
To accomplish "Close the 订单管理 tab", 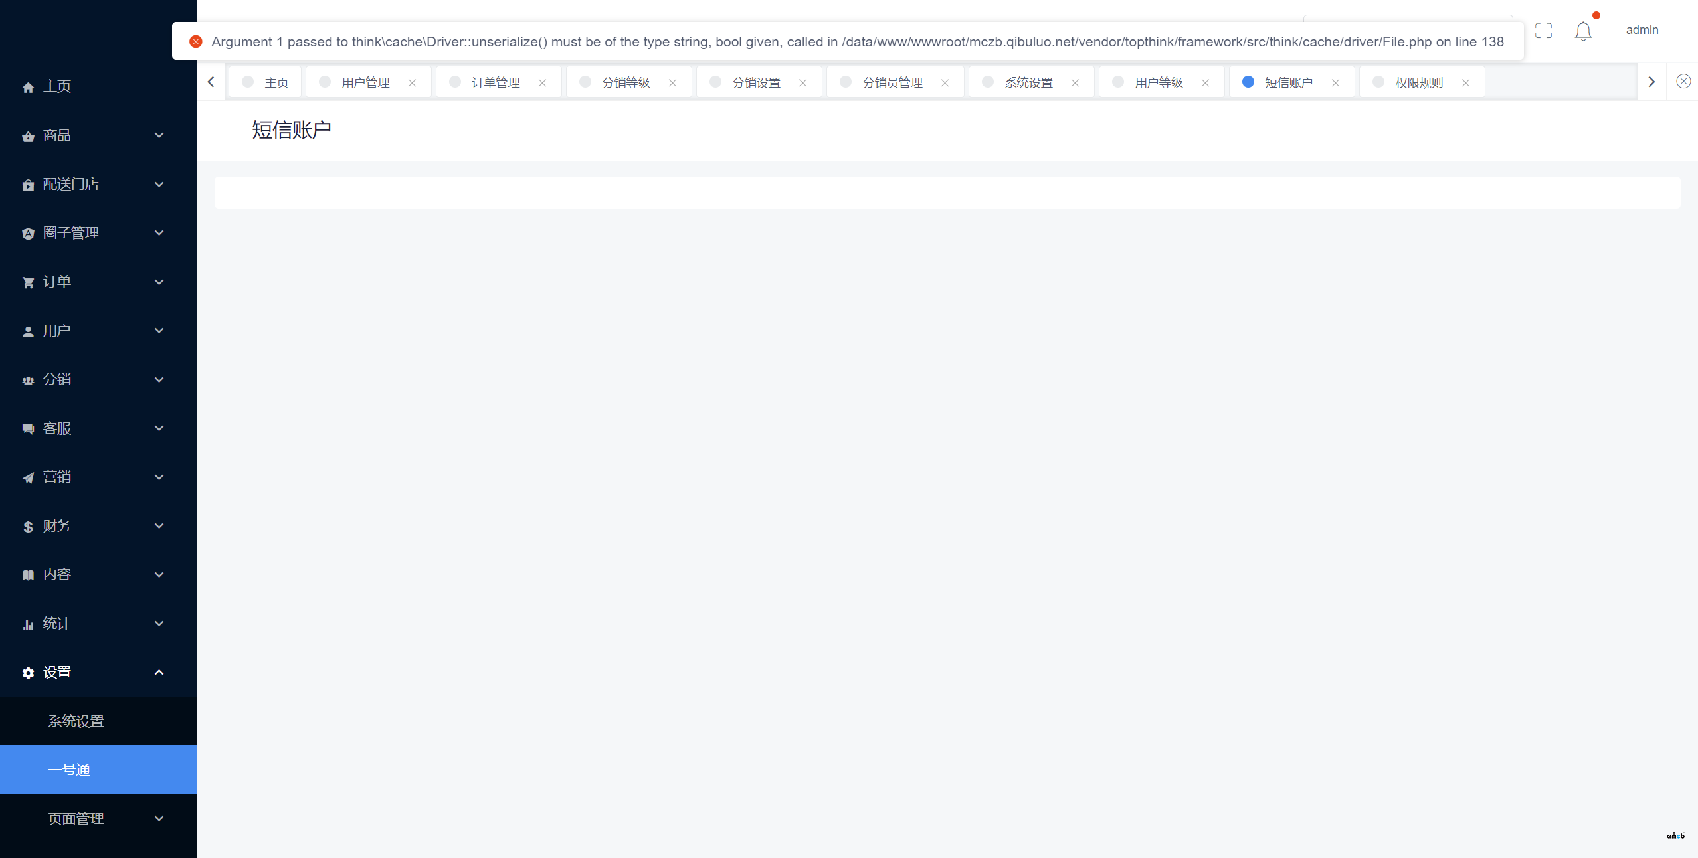I will coord(542,83).
